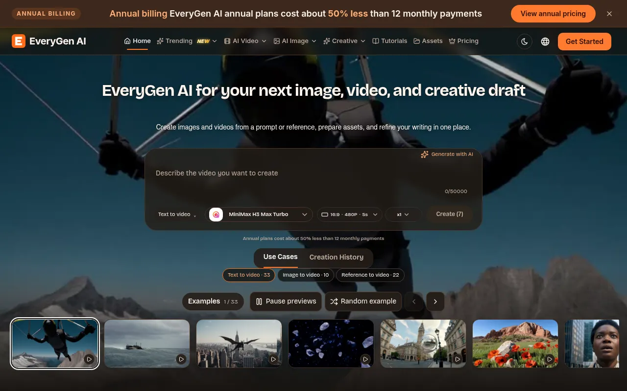
Task: Expand the Creative menu
Action: [344, 41]
